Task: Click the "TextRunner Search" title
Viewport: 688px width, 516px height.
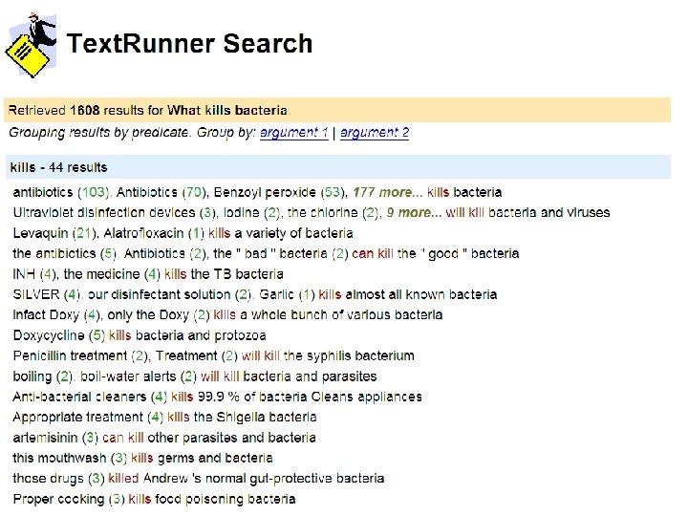Action: tap(189, 44)
